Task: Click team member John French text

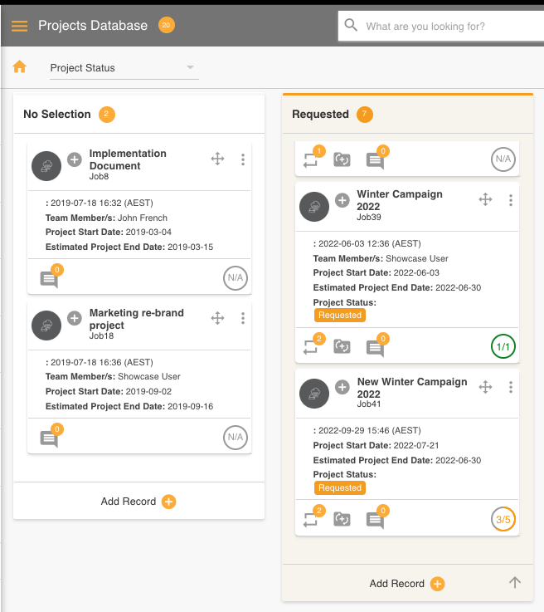Action: pos(143,218)
